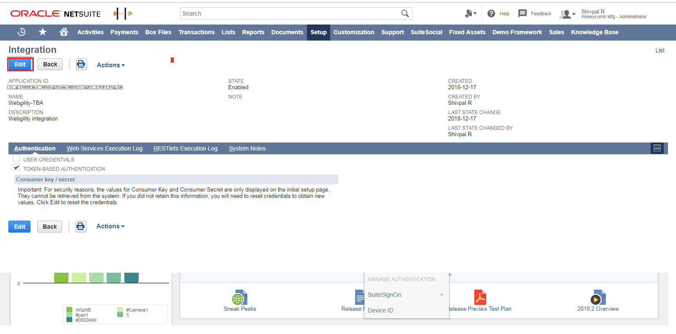Open the Release Preview Test Plan PDF icon
Image resolution: width=676 pixels, height=334 pixels.
480,298
